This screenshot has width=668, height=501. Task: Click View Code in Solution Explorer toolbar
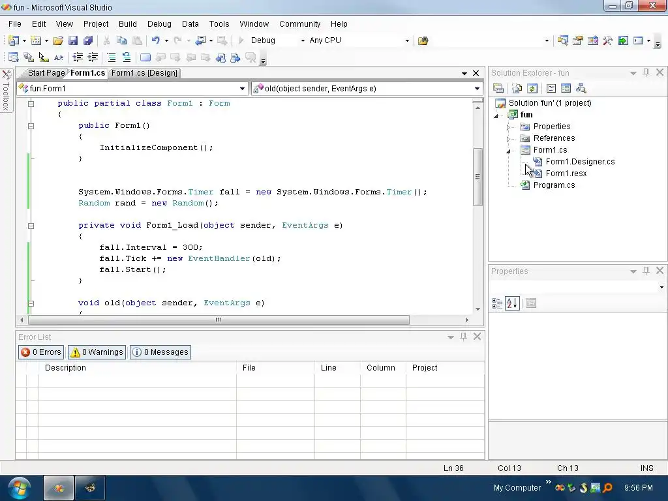pyautogui.click(x=551, y=88)
